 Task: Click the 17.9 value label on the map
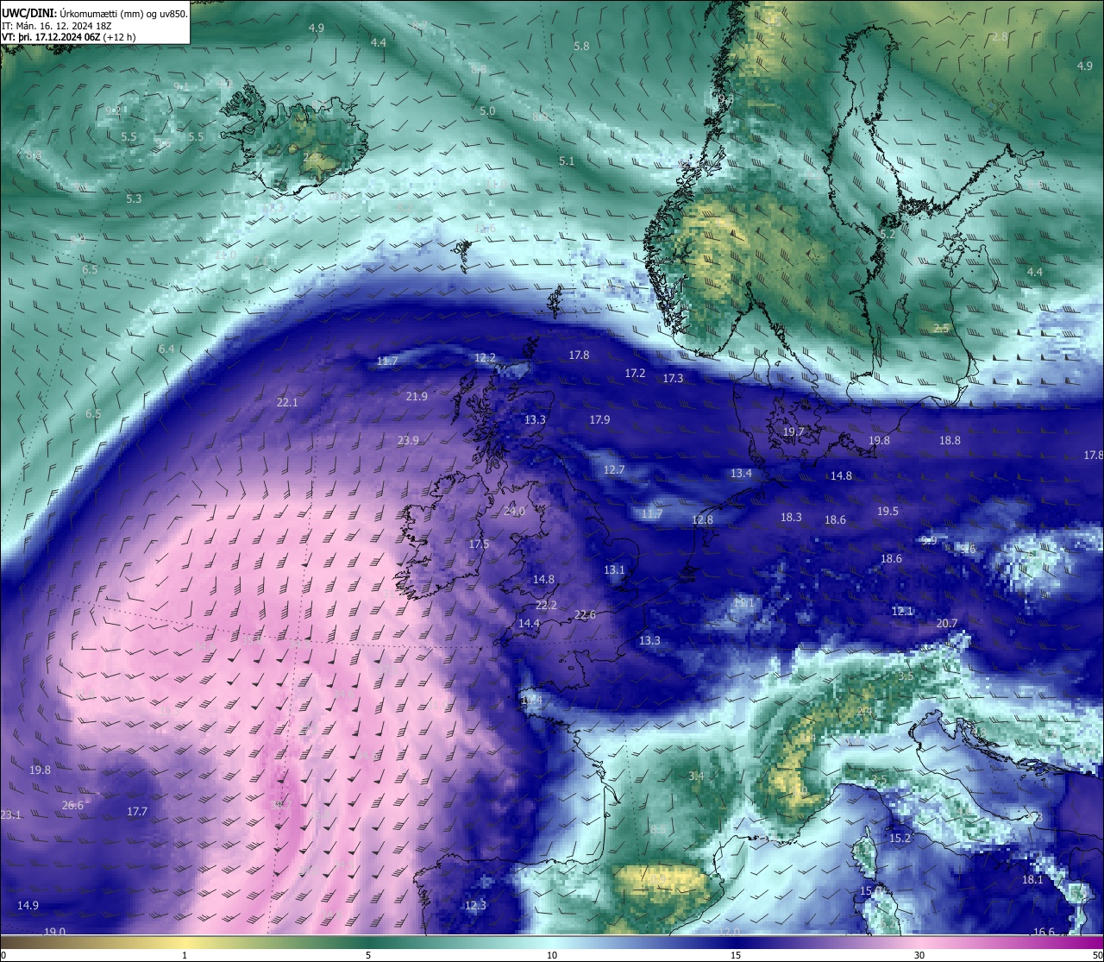click(599, 420)
